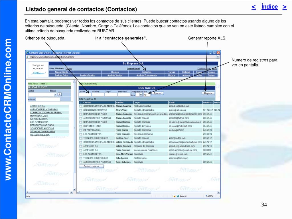Image resolution: width=292 pixels, height=219 pixels.
Task: Open the Correo menu item
Action: coord(211,75)
